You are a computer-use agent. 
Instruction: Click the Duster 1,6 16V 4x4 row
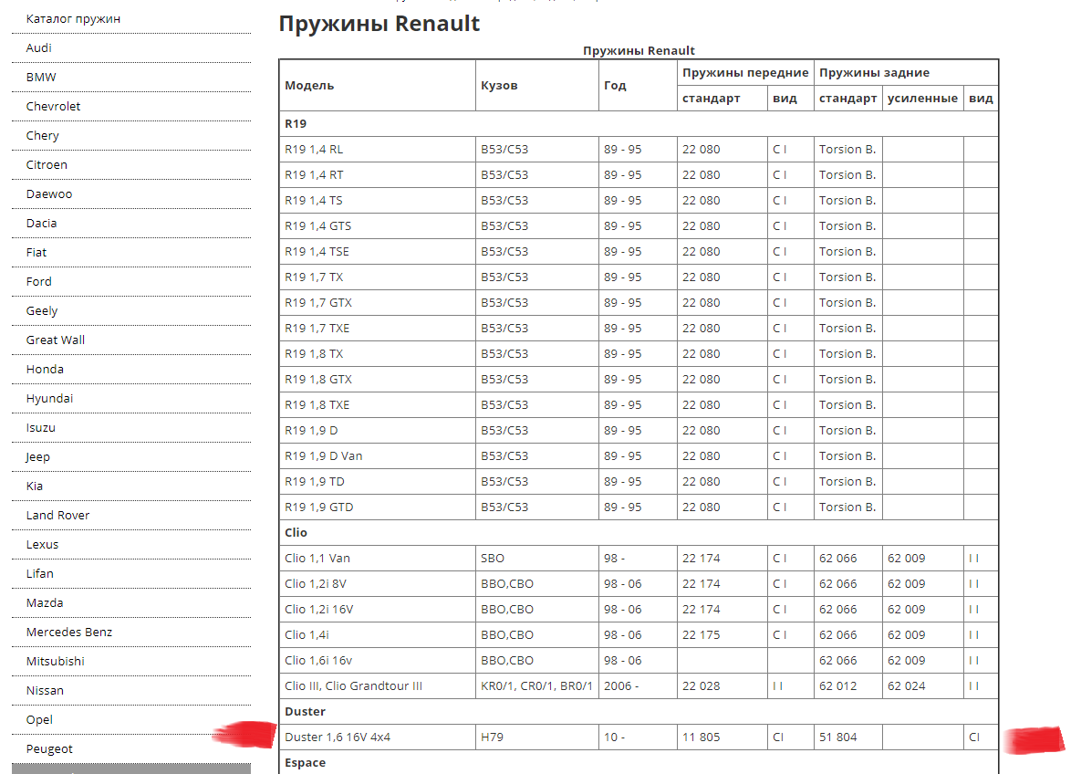coord(338,737)
